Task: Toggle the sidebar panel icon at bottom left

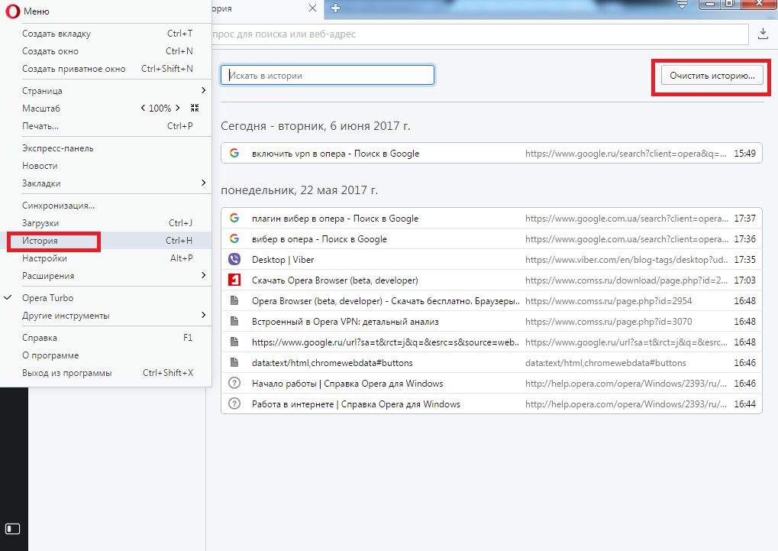Action: (12, 529)
